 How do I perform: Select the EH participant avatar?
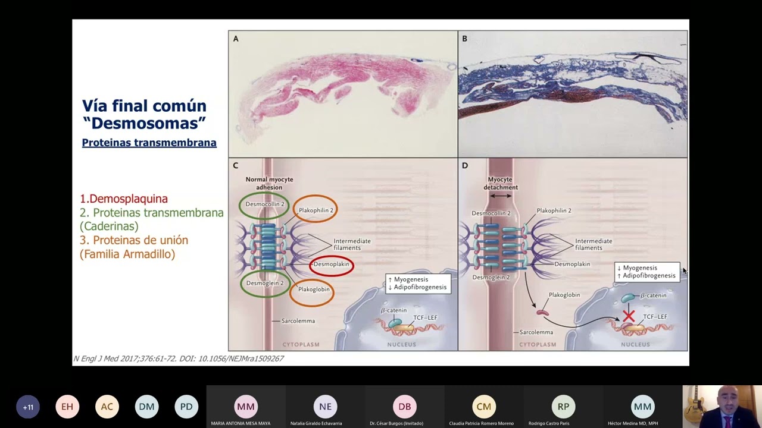[67, 407]
